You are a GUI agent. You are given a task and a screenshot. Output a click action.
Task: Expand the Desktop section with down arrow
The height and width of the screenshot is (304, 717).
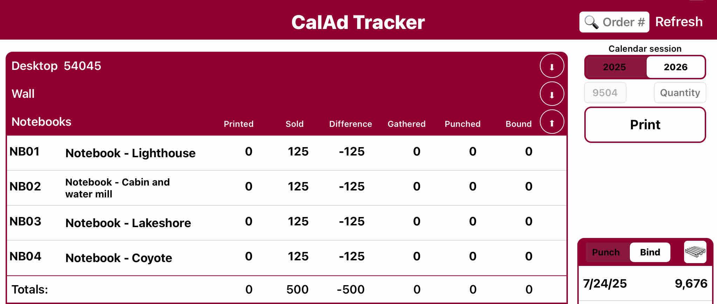click(x=552, y=66)
